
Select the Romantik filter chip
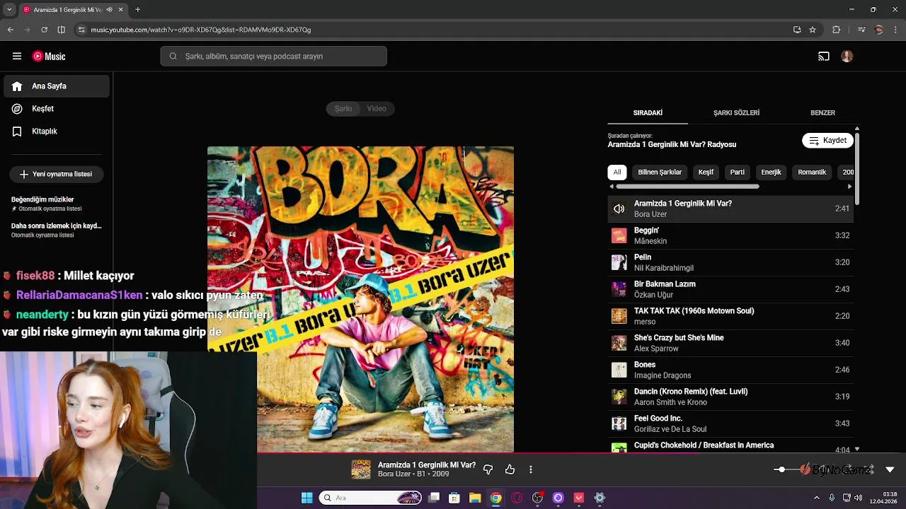812,172
